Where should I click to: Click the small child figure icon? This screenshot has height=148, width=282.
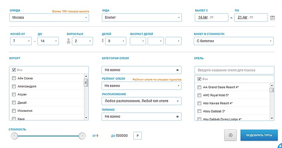(103, 41)
